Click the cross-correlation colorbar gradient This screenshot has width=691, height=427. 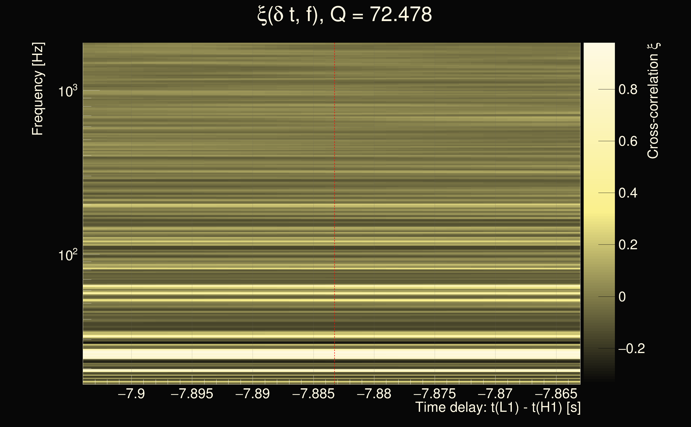(x=599, y=212)
